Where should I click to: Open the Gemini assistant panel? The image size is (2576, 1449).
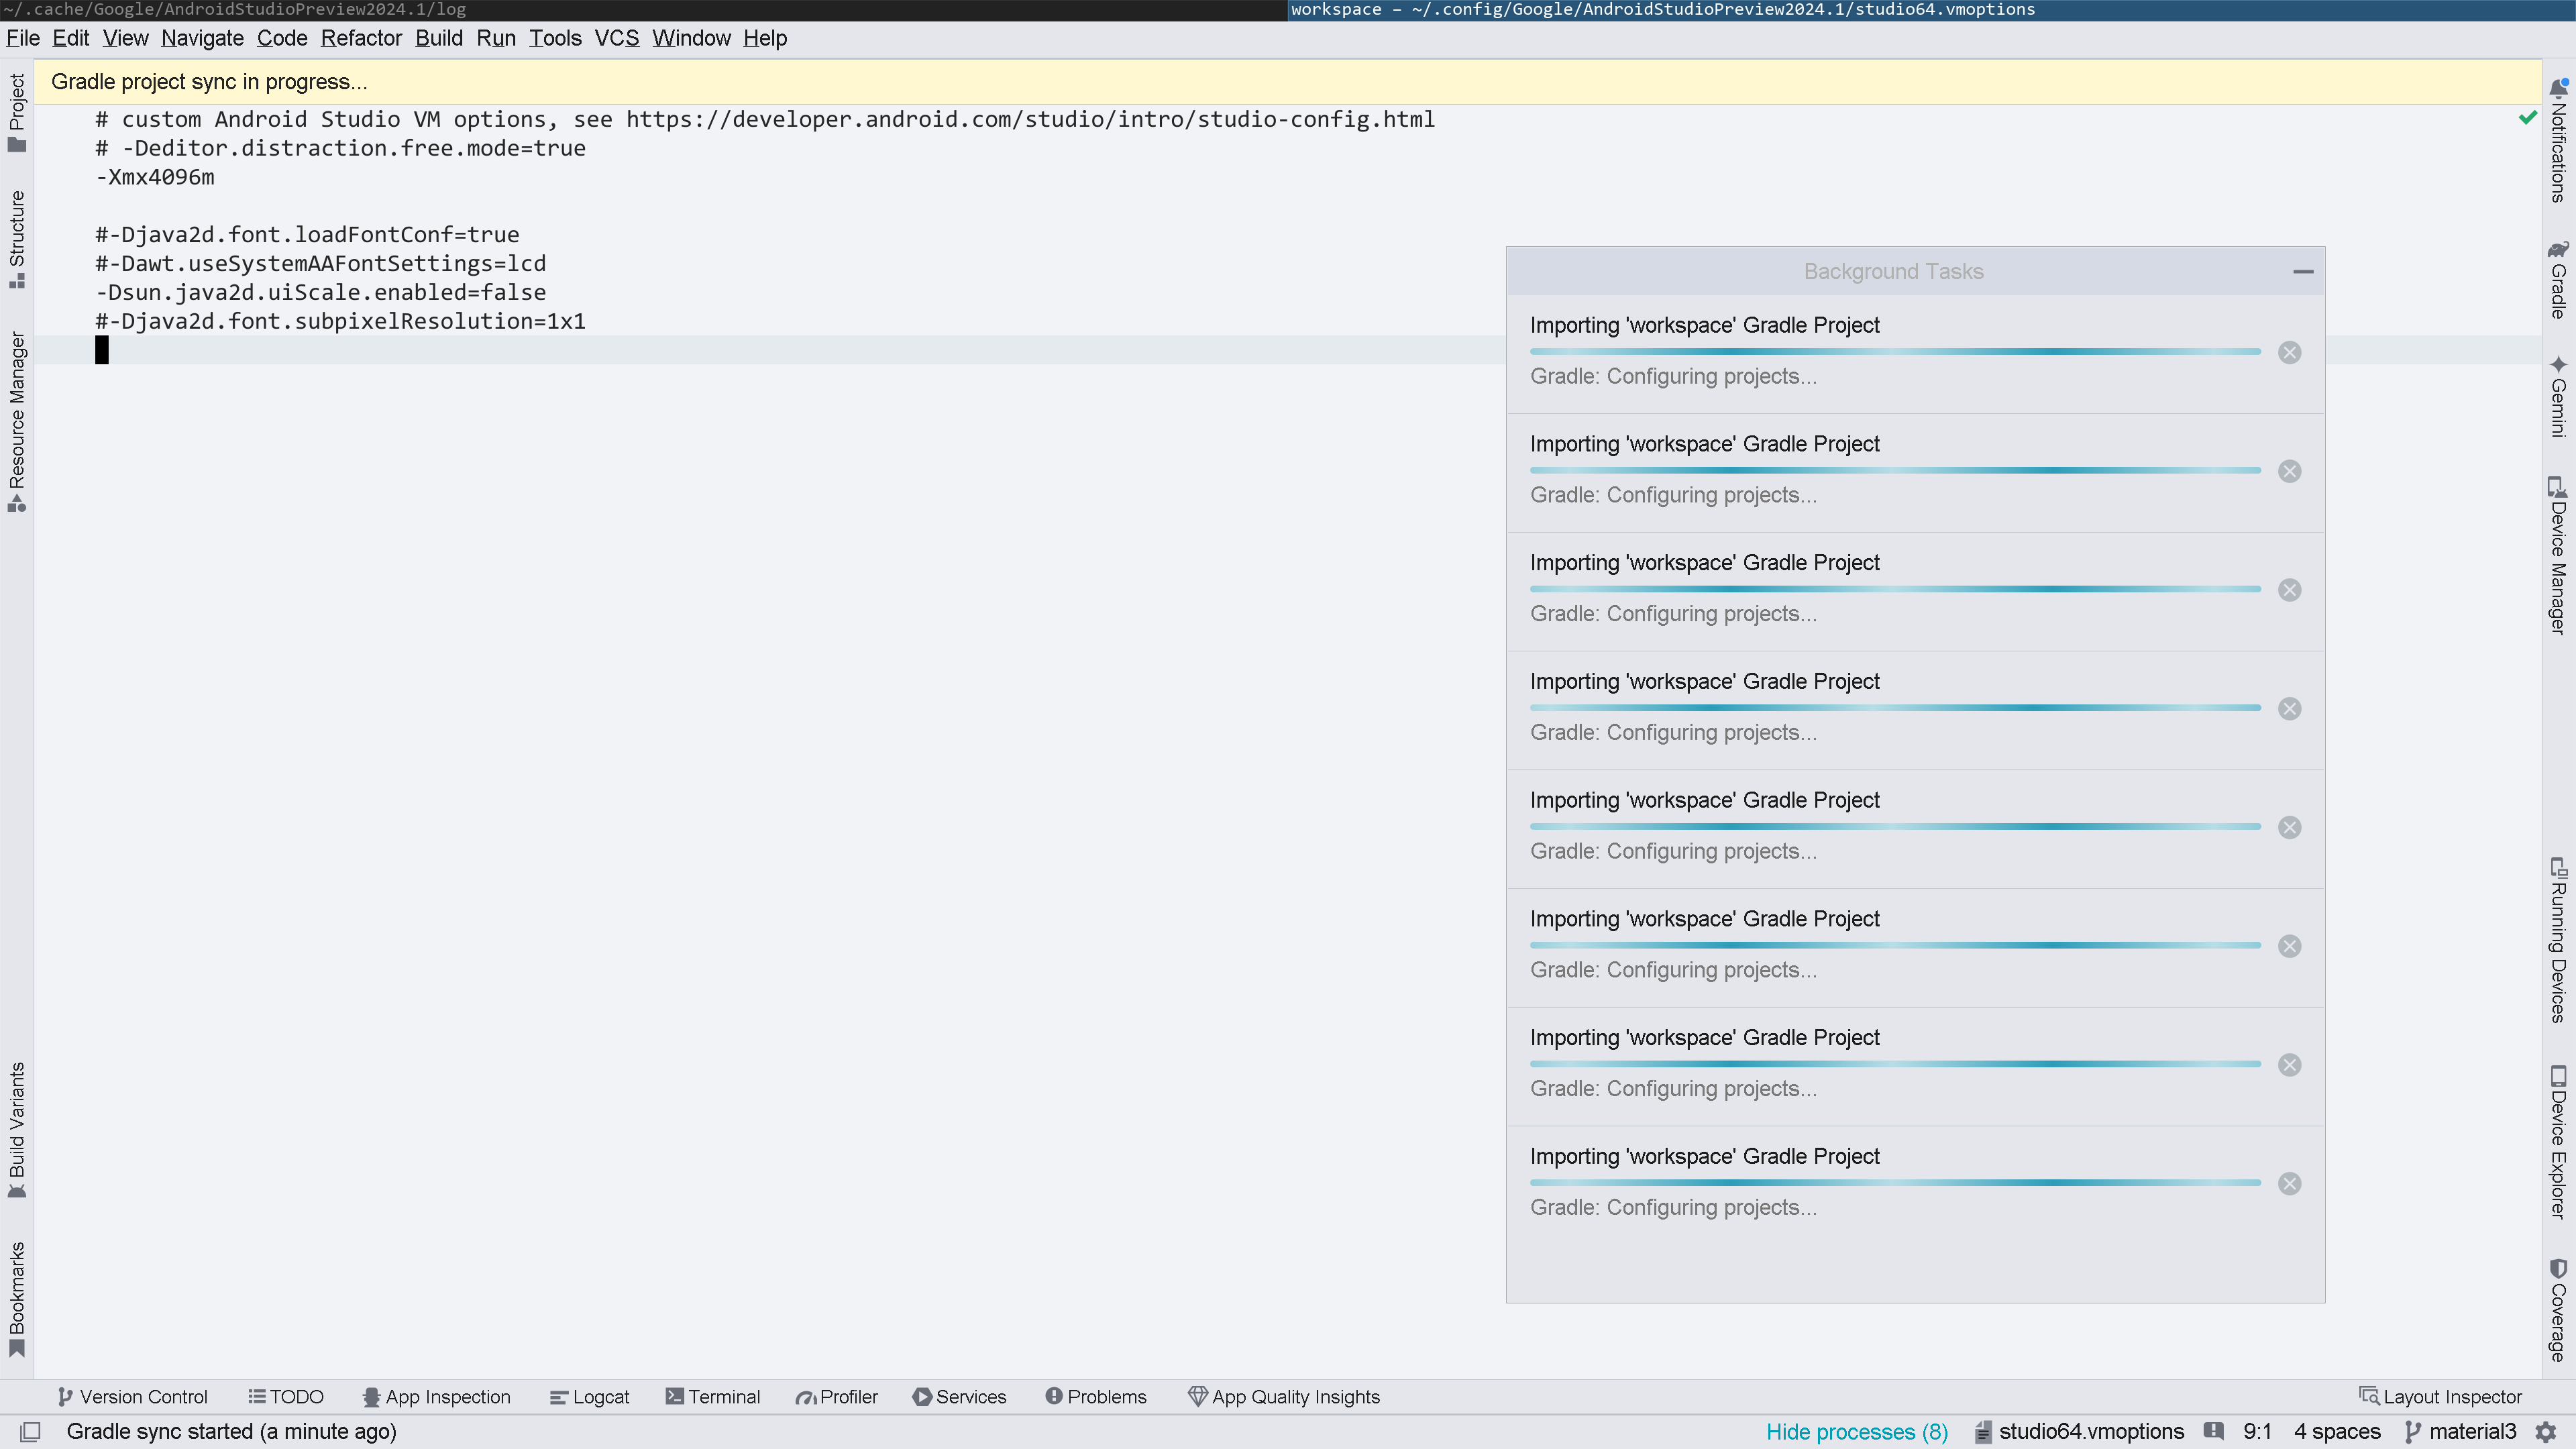tap(2558, 396)
